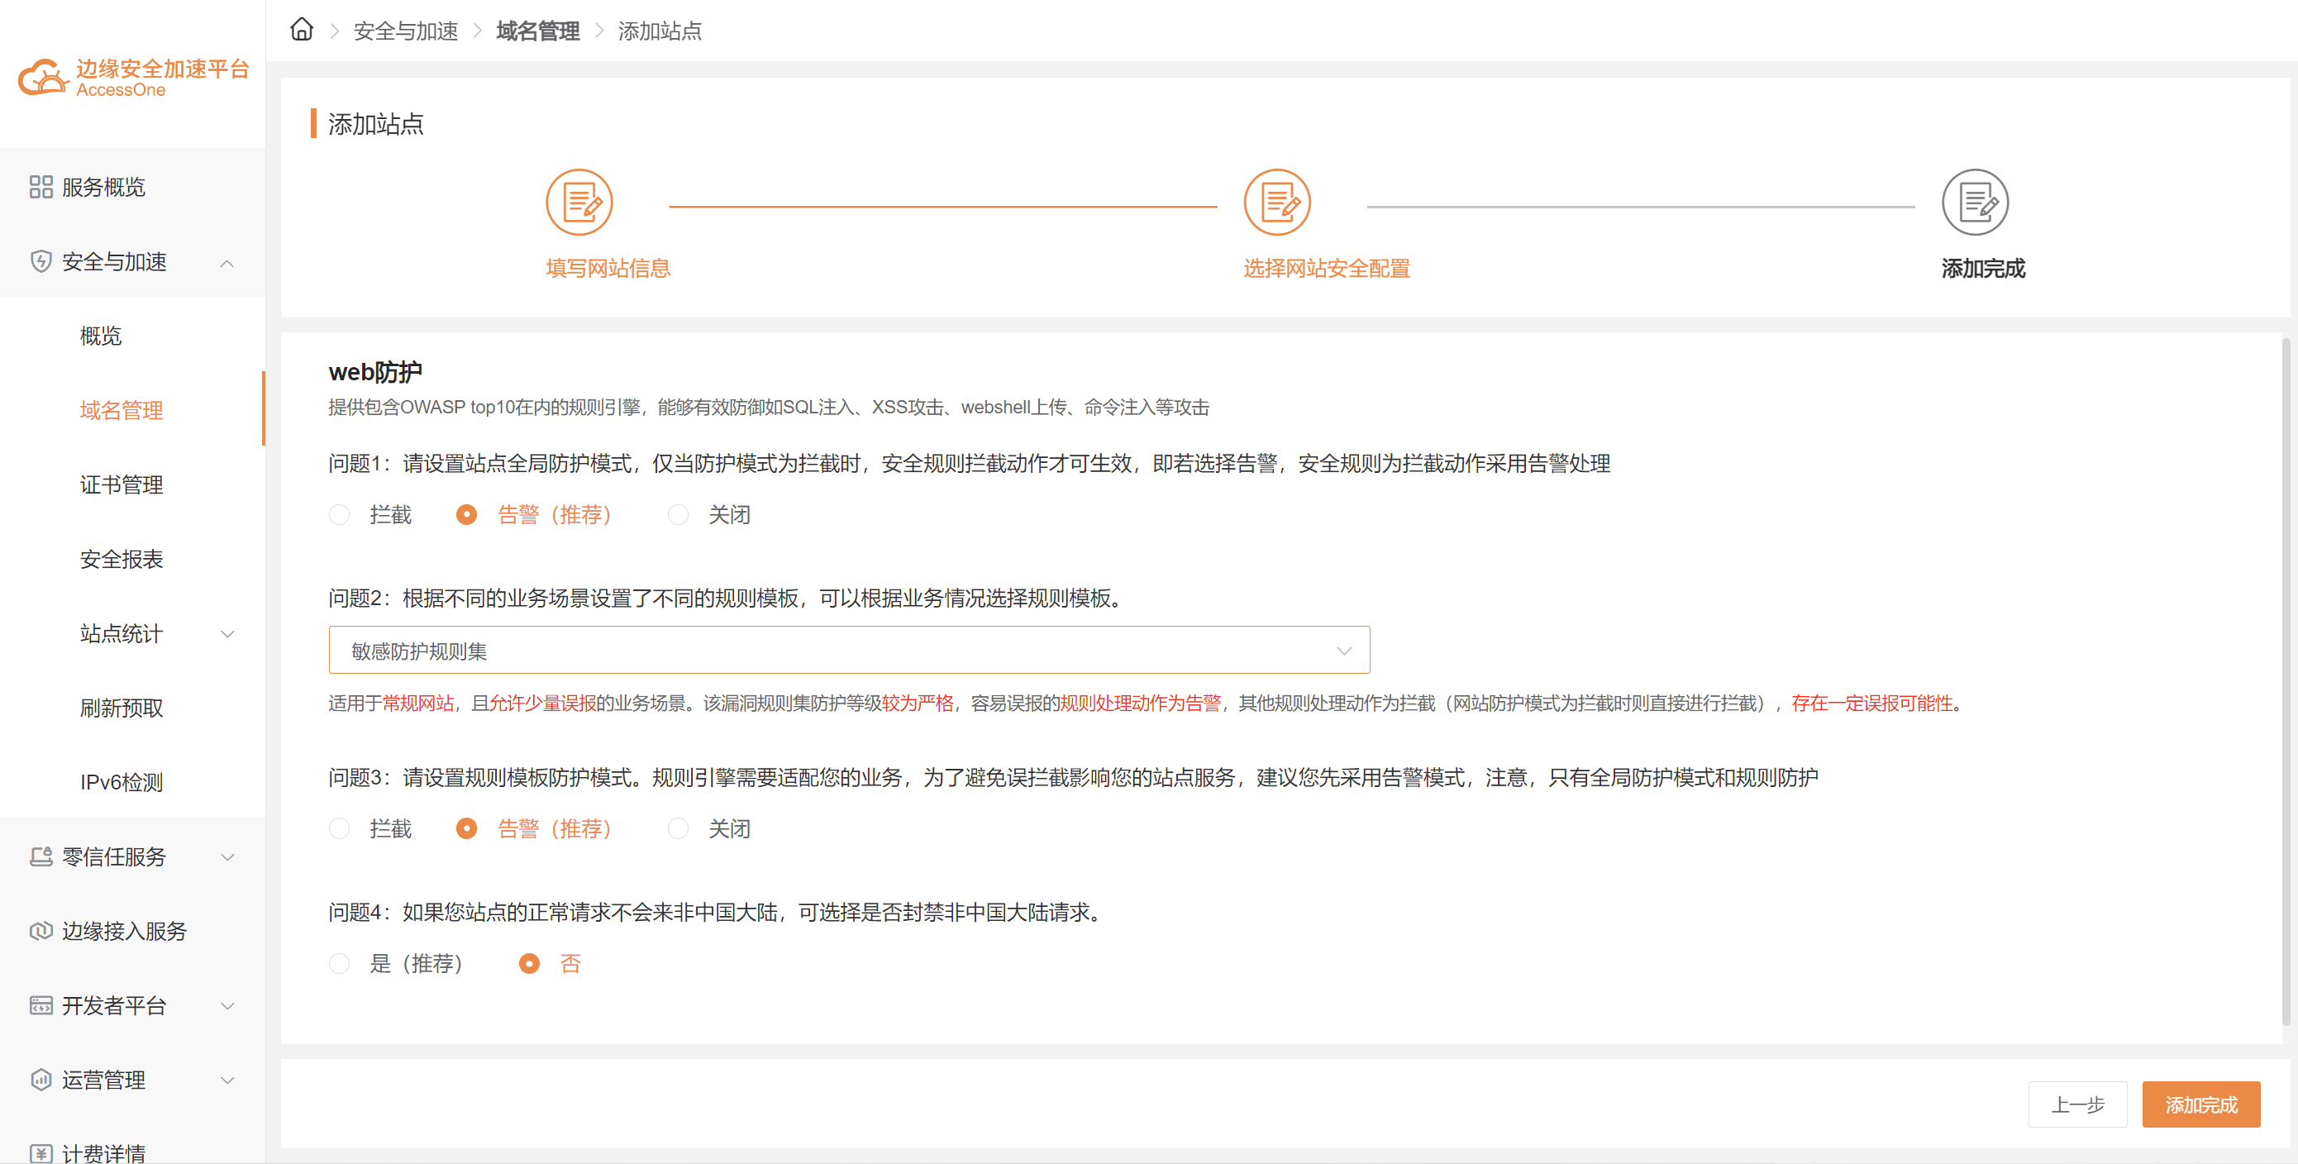Image resolution: width=2298 pixels, height=1164 pixels.
Task: Click the dropdown arrow in rule template field
Action: (x=1343, y=651)
